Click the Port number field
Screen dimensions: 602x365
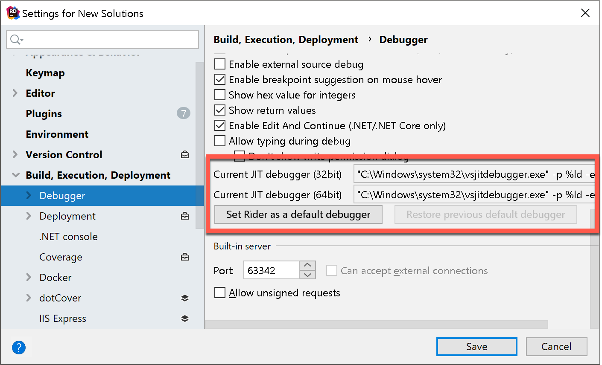[272, 270]
